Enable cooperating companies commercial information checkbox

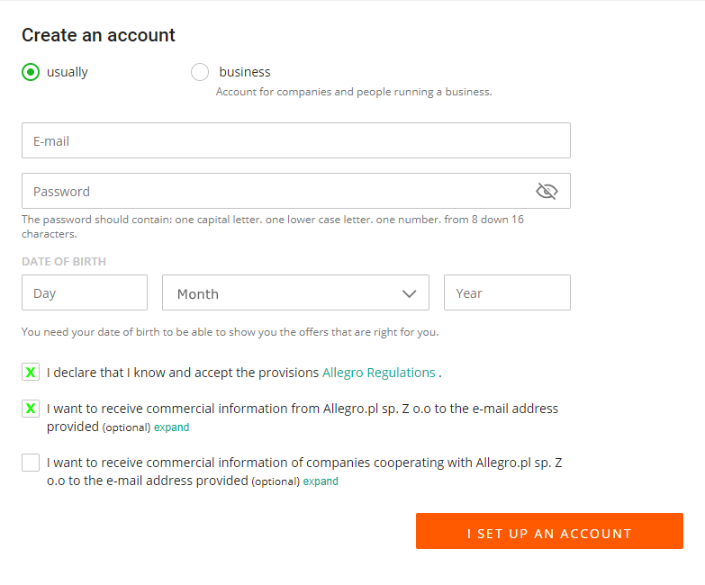coord(31,463)
